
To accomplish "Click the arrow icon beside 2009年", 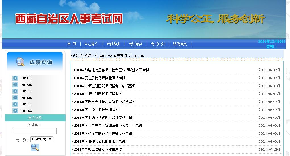I will click(x=15, y=111).
